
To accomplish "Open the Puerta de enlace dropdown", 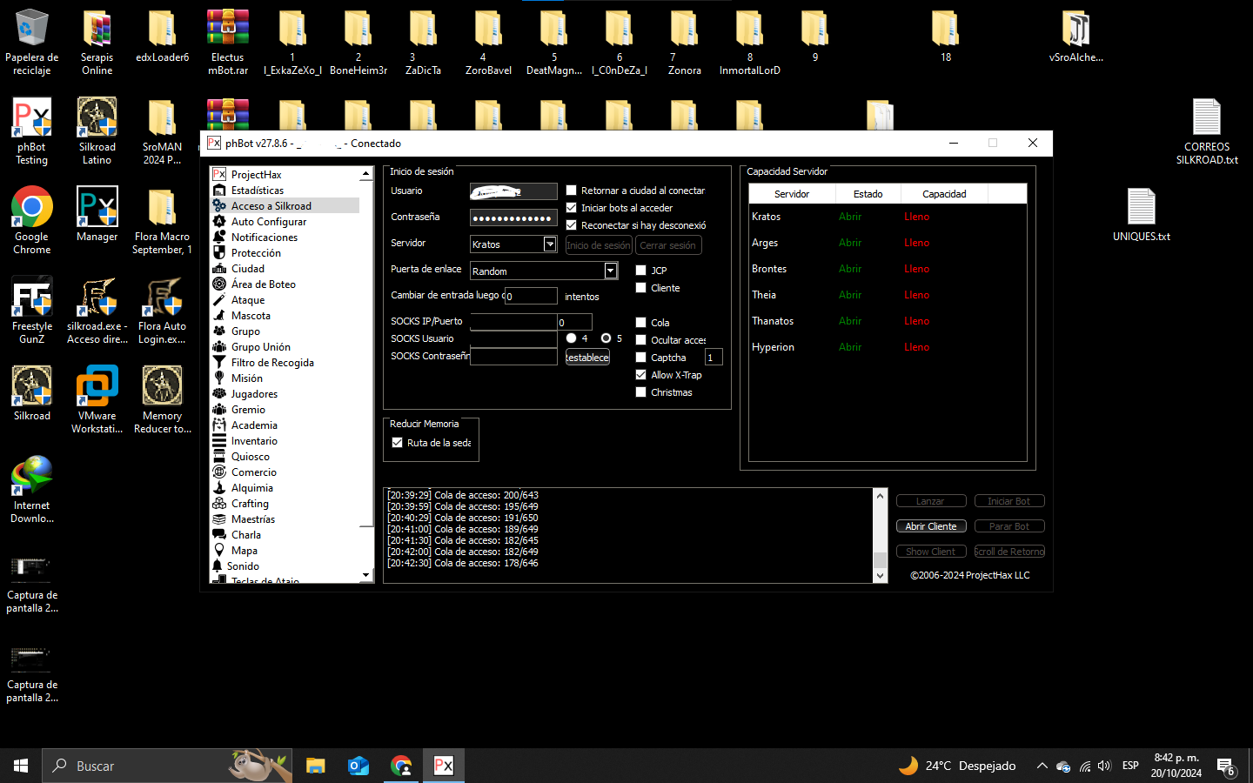I will 611,271.
